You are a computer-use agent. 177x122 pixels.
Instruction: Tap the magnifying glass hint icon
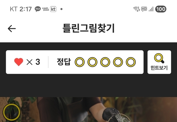pos(159,58)
